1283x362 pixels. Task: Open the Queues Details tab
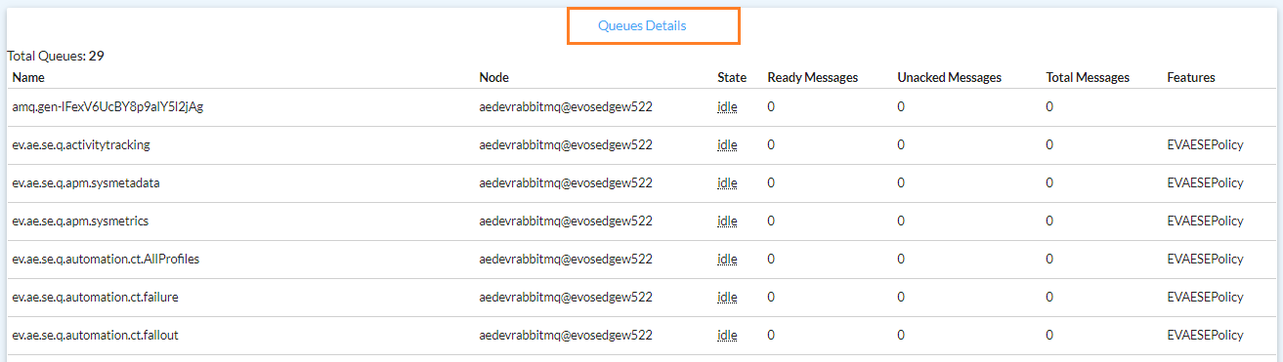tap(642, 26)
